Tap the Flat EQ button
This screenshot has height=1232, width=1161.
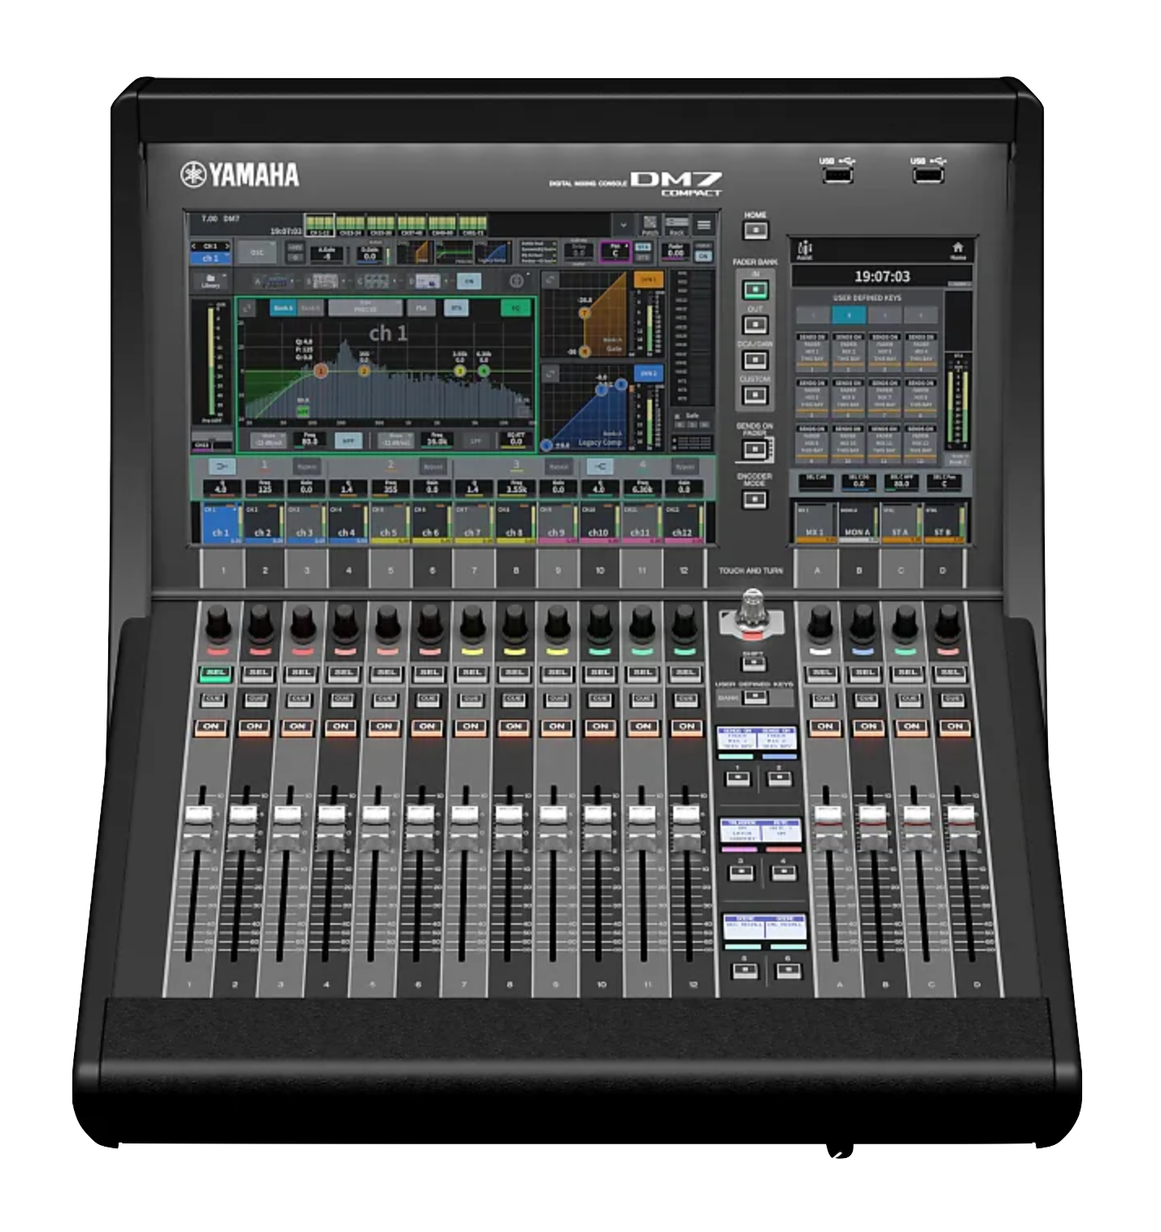pos(421,308)
